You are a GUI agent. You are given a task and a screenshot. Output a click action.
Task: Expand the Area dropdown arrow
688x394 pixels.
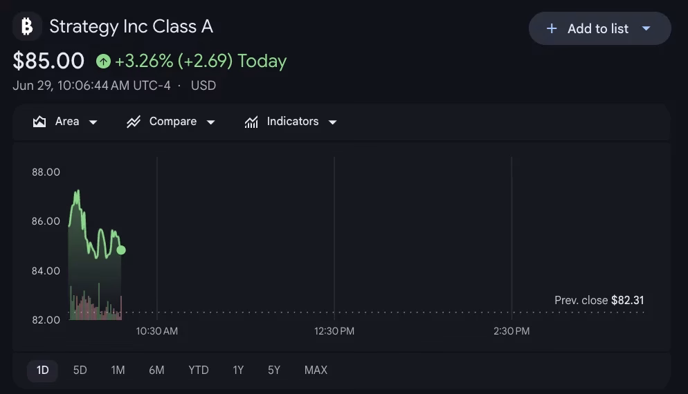pos(93,122)
